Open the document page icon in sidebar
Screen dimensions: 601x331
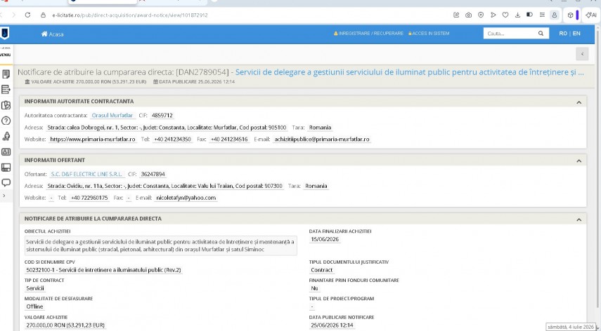point(6,74)
